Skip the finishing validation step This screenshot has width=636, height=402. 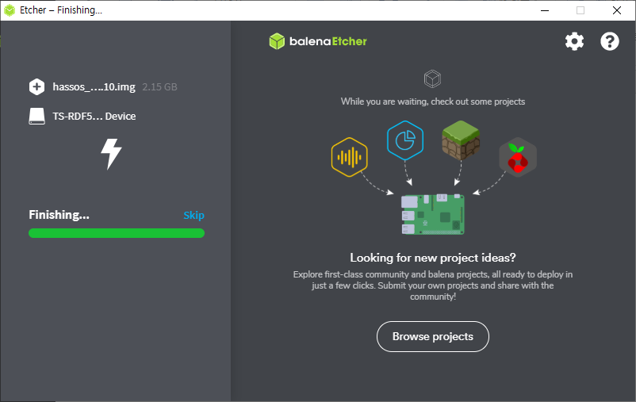click(193, 215)
